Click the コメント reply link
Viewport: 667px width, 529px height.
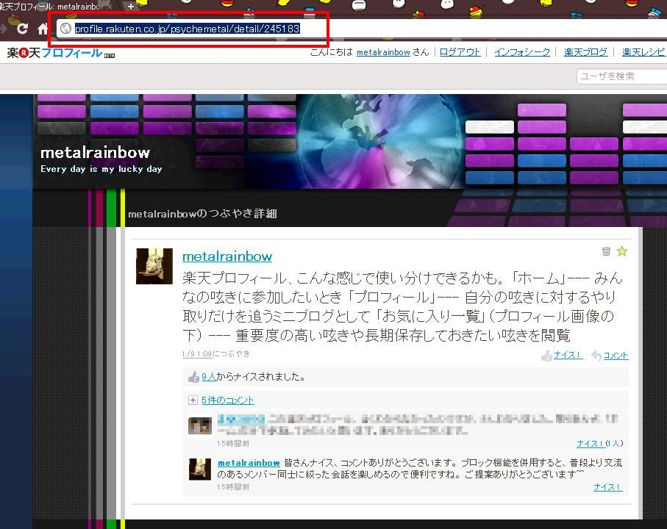pyautogui.click(x=616, y=355)
